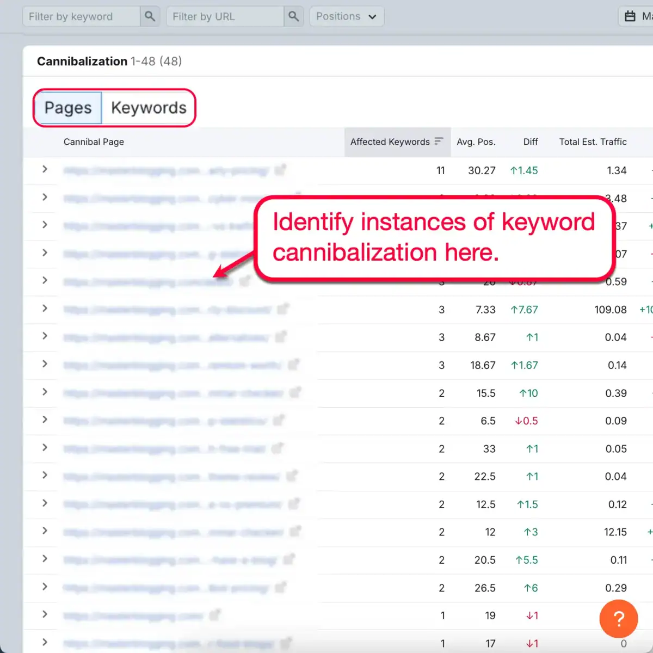Expand the row with Avg. Pos. 8.67
The image size is (653, 653).
pos(45,336)
